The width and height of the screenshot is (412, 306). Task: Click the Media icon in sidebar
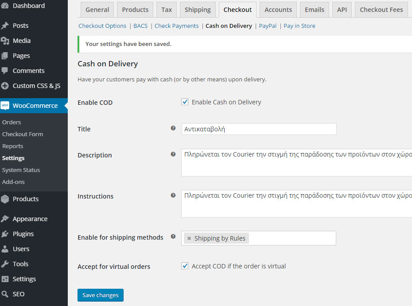5,41
